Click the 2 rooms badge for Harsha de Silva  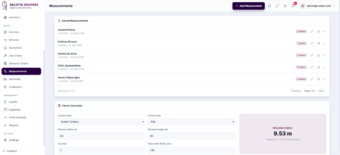click(x=301, y=55)
